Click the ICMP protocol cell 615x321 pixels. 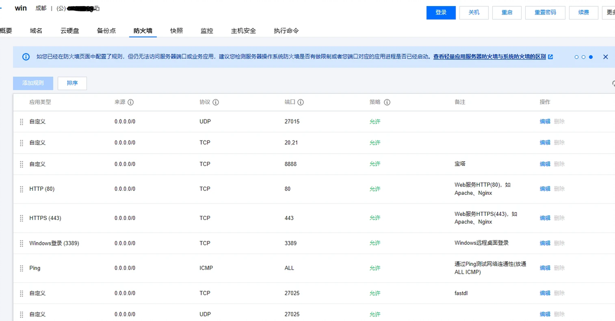pyautogui.click(x=206, y=268)
